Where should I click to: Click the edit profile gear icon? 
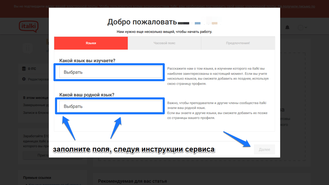tap(24, 79)
